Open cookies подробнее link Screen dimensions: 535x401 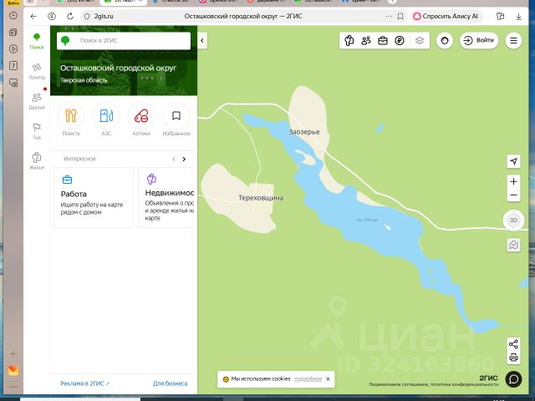click(308, 378)
